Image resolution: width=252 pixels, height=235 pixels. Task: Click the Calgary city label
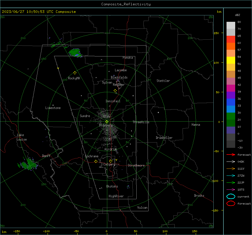coord(109,164)
